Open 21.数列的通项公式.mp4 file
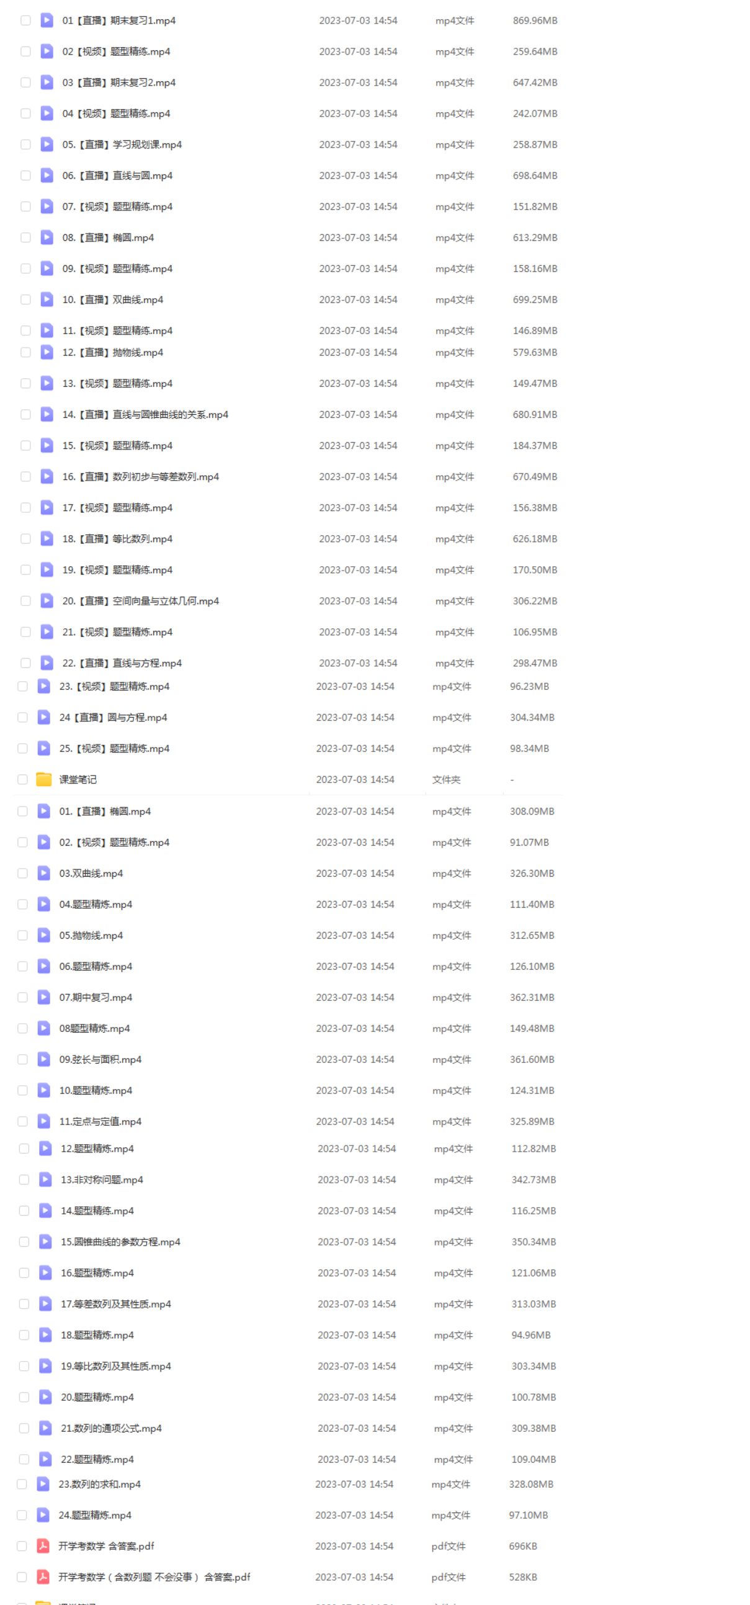This screenshot has height=1605, width=750. tap(112, 1428)
